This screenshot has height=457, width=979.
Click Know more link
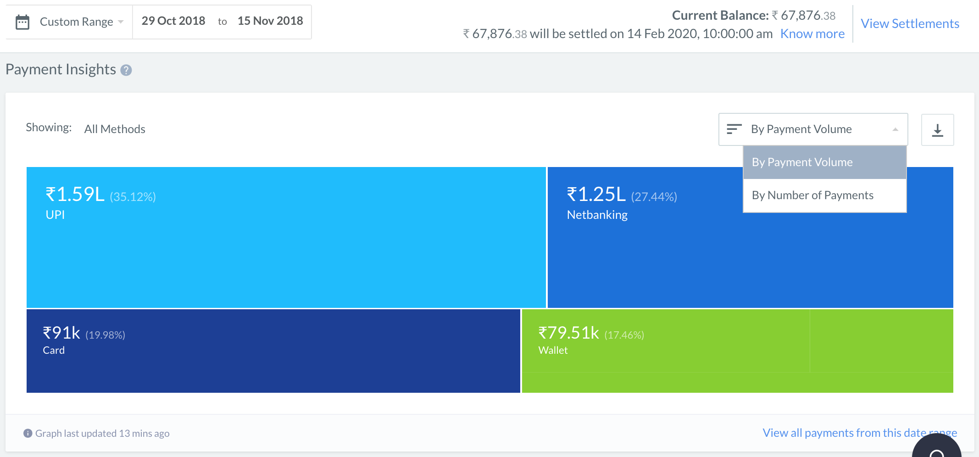point(812,34)
